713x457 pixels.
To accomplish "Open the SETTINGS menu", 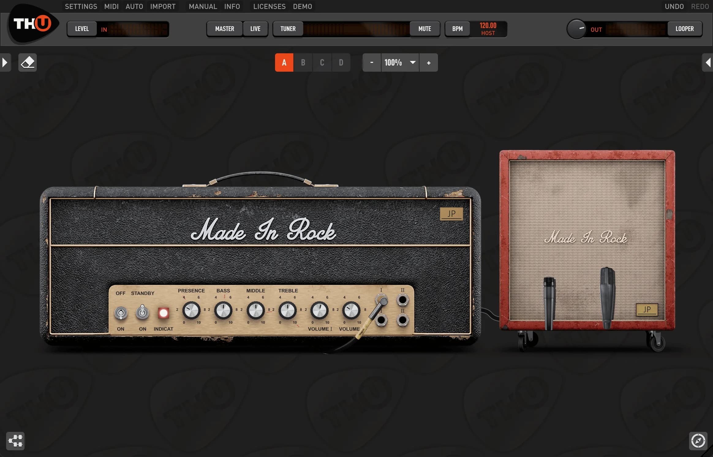I will point(80,6).
